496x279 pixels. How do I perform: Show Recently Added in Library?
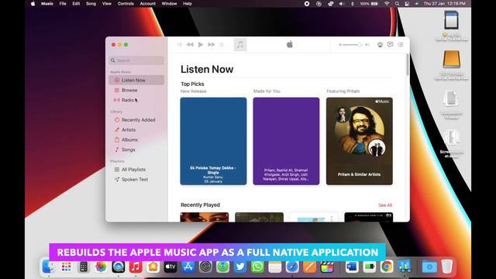tap(136, 120)
